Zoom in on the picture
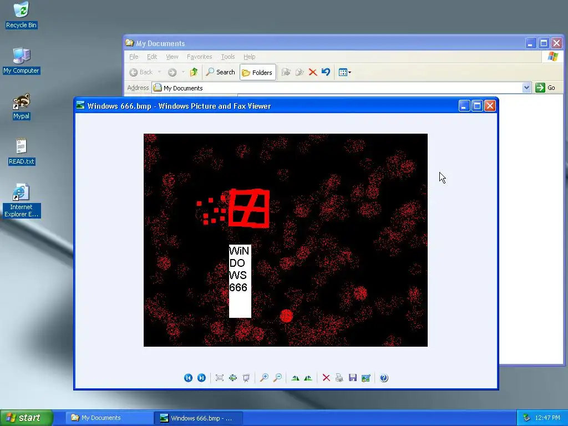 pyautogui.click(x=264, y=378)
